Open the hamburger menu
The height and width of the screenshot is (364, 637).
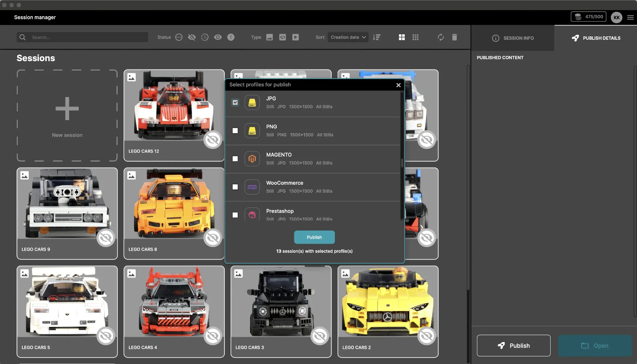(630, 17)
